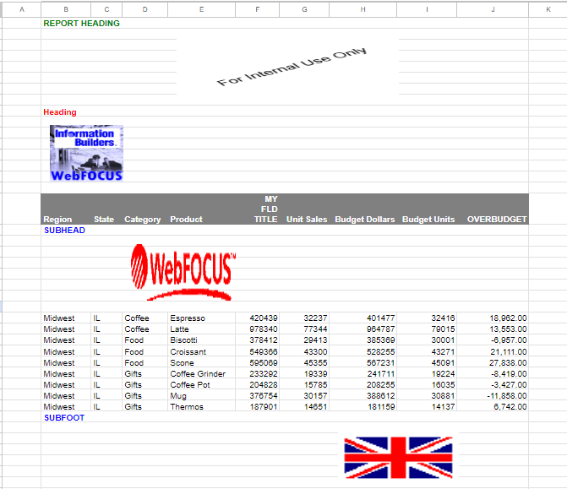Click the Budget Dollars column title
This screenshot has height=489, width=567.
click(365, 220)
